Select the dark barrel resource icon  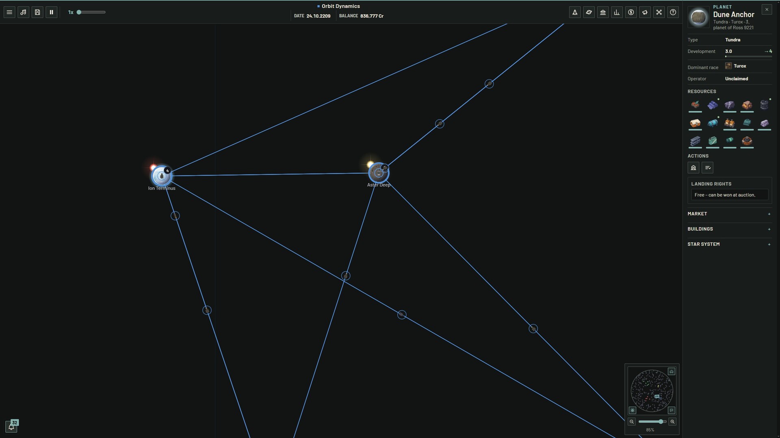point(764,105)
